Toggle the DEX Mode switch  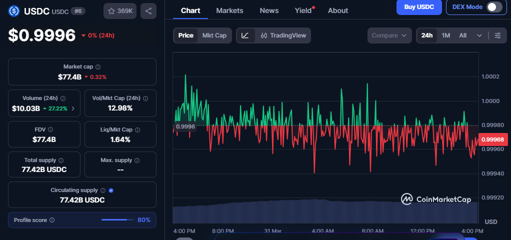[494, 7]
